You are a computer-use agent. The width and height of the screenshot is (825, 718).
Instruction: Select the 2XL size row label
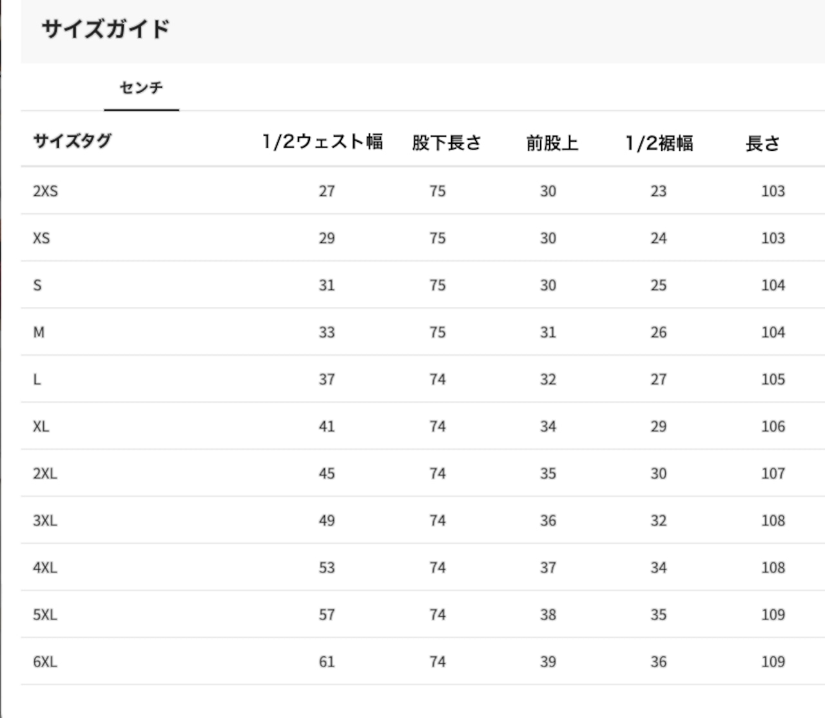pyautogui.click(x=45, y=473)
